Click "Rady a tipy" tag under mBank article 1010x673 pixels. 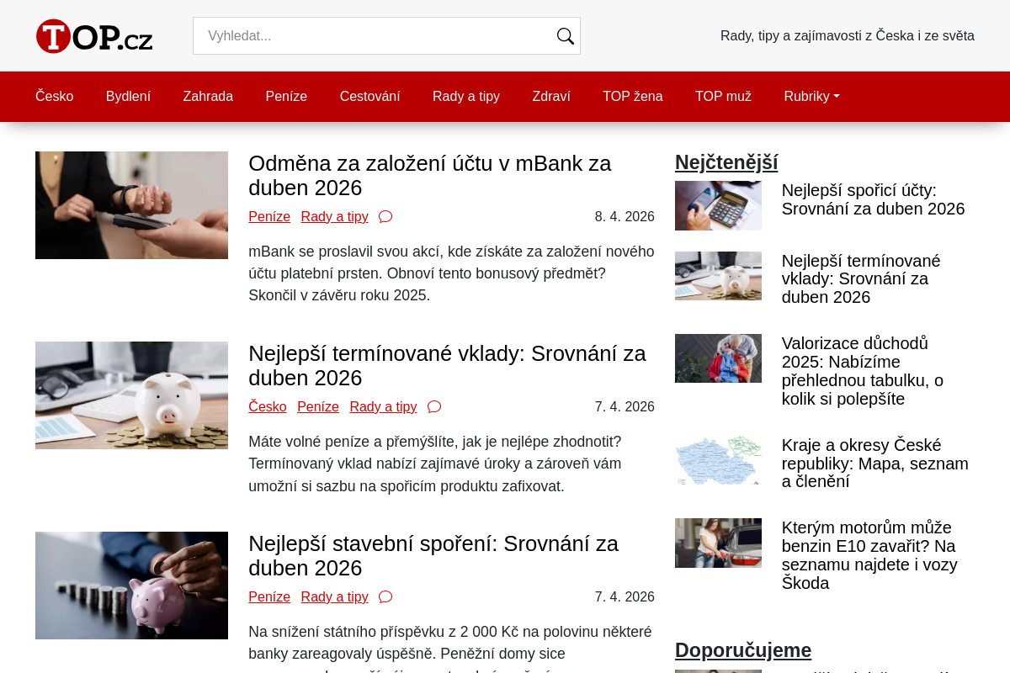pos(334,216)
